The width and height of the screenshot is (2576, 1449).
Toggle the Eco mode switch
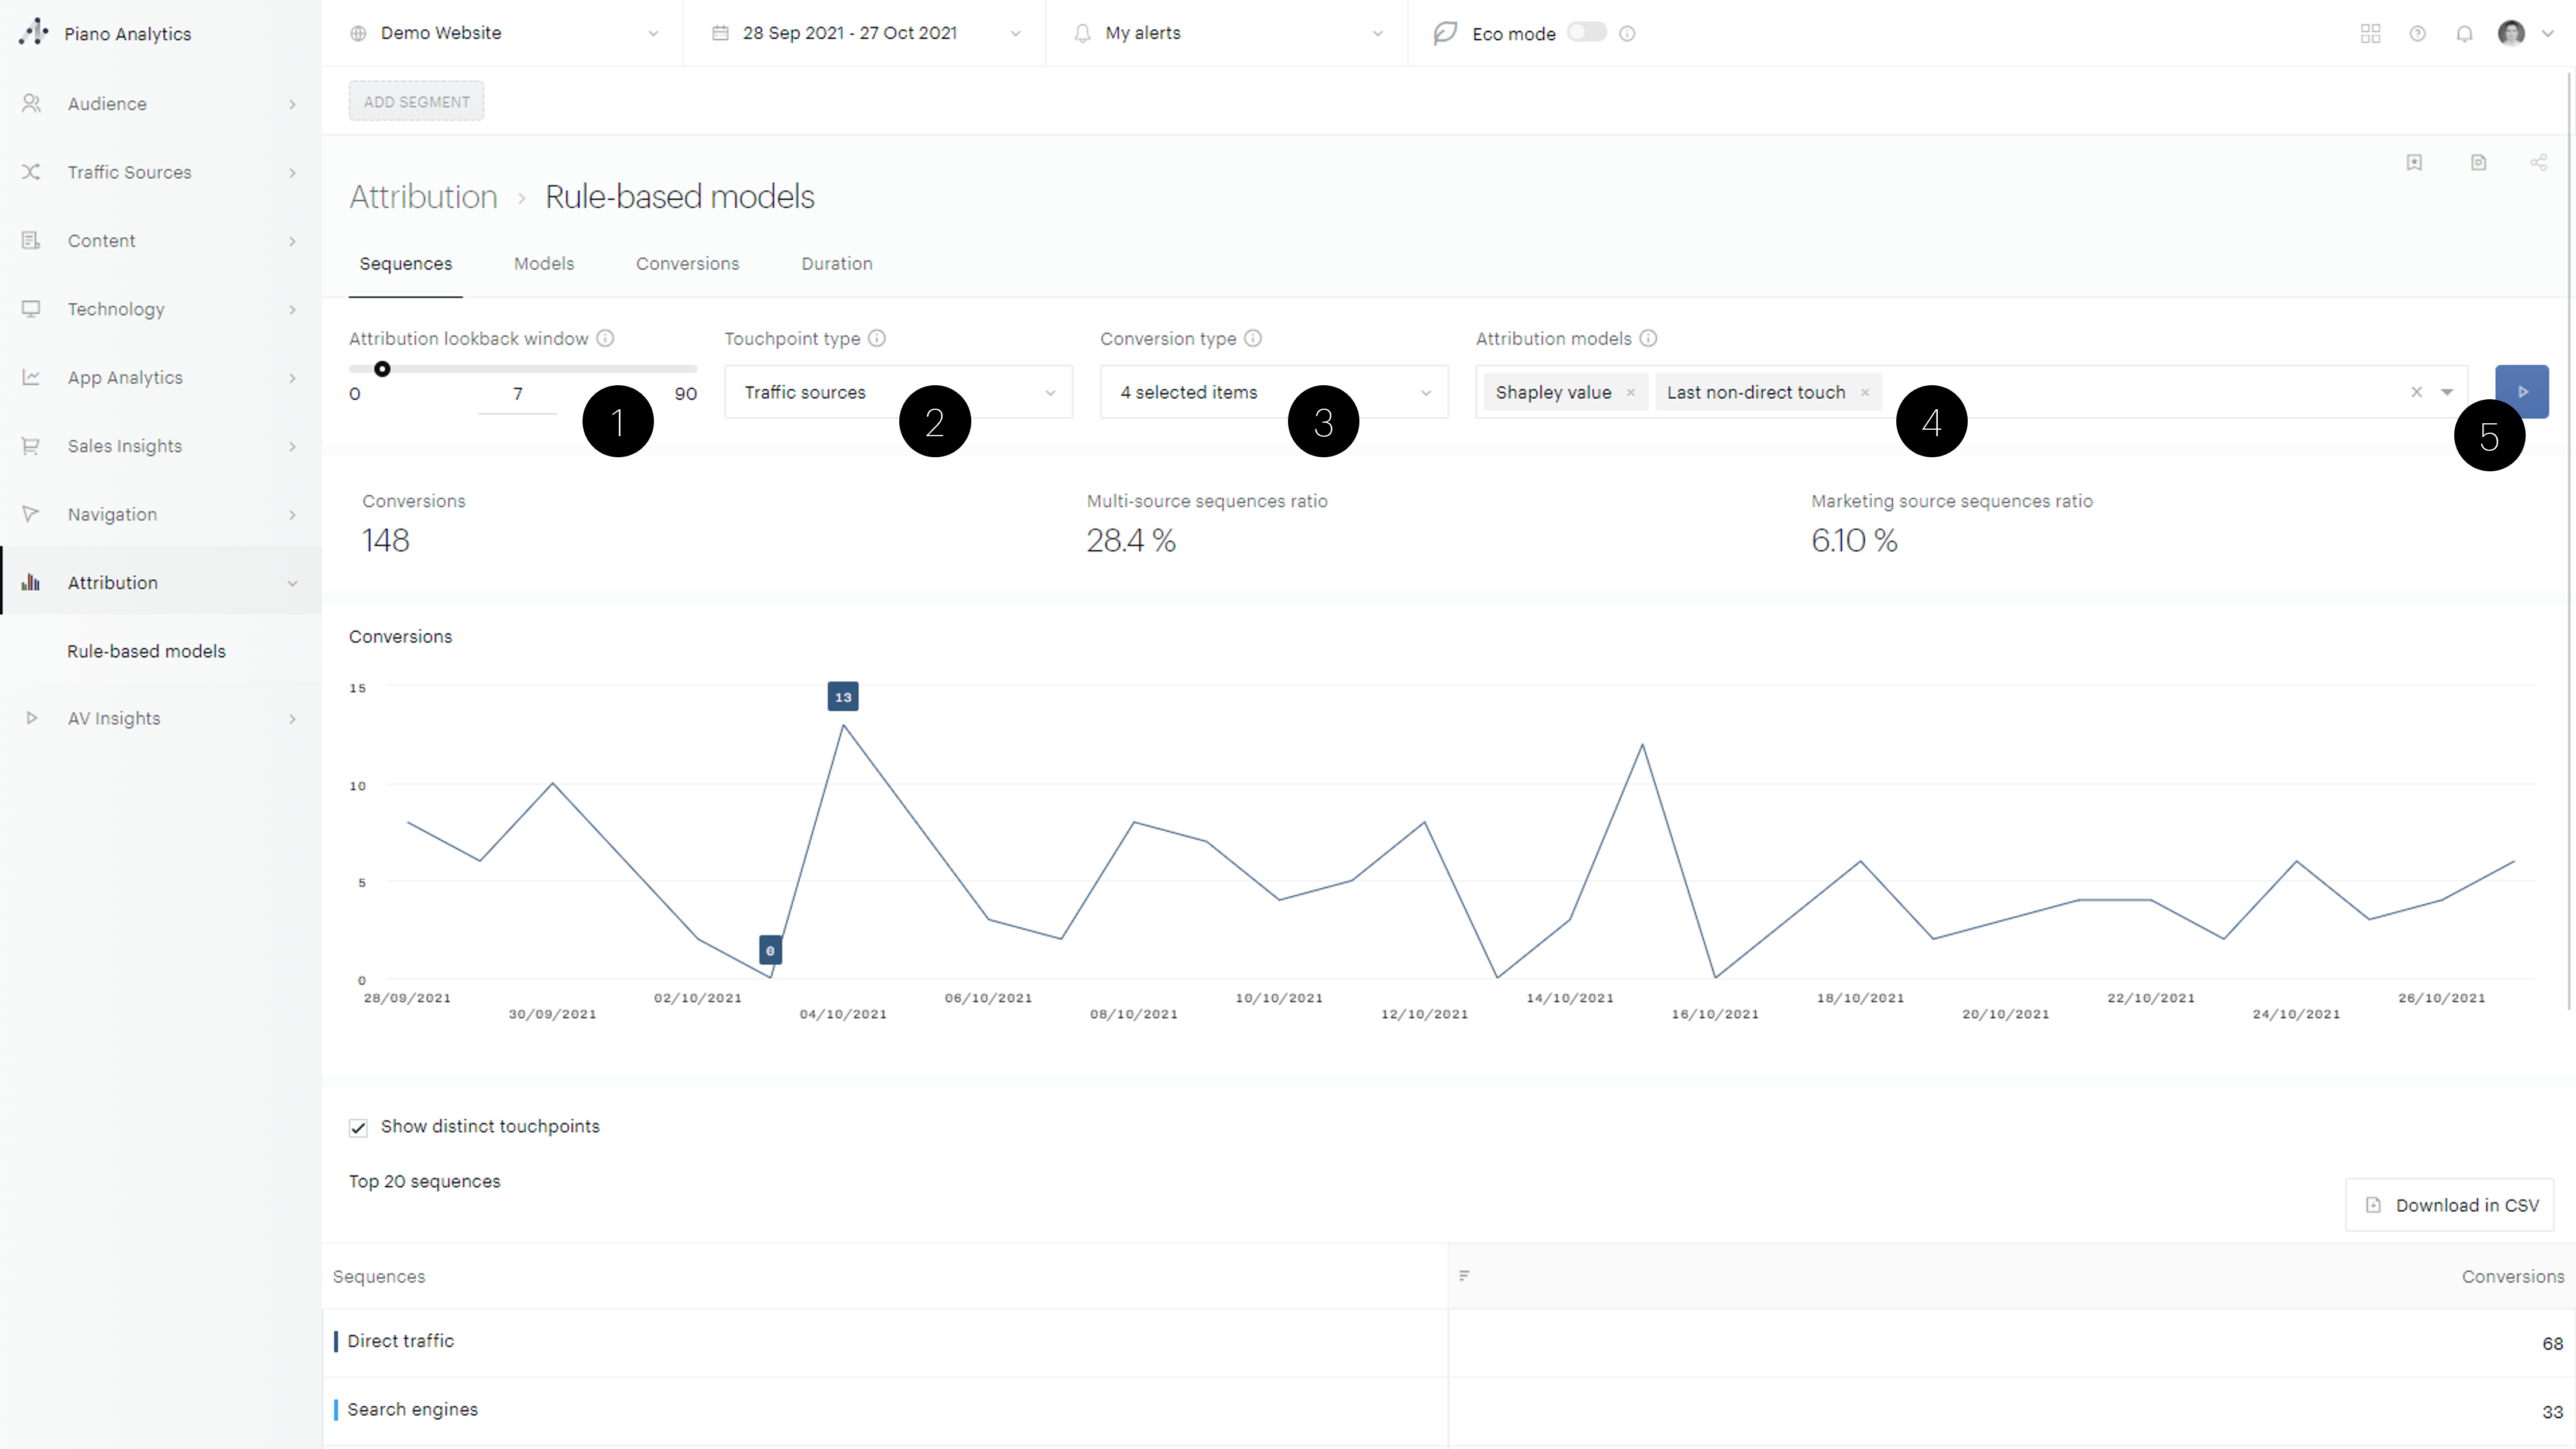point(1586,33)
